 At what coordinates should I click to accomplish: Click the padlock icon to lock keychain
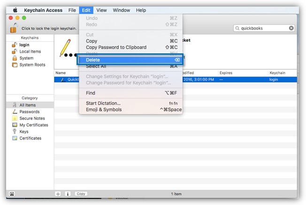pyautogui.click(x=14, y=28)
